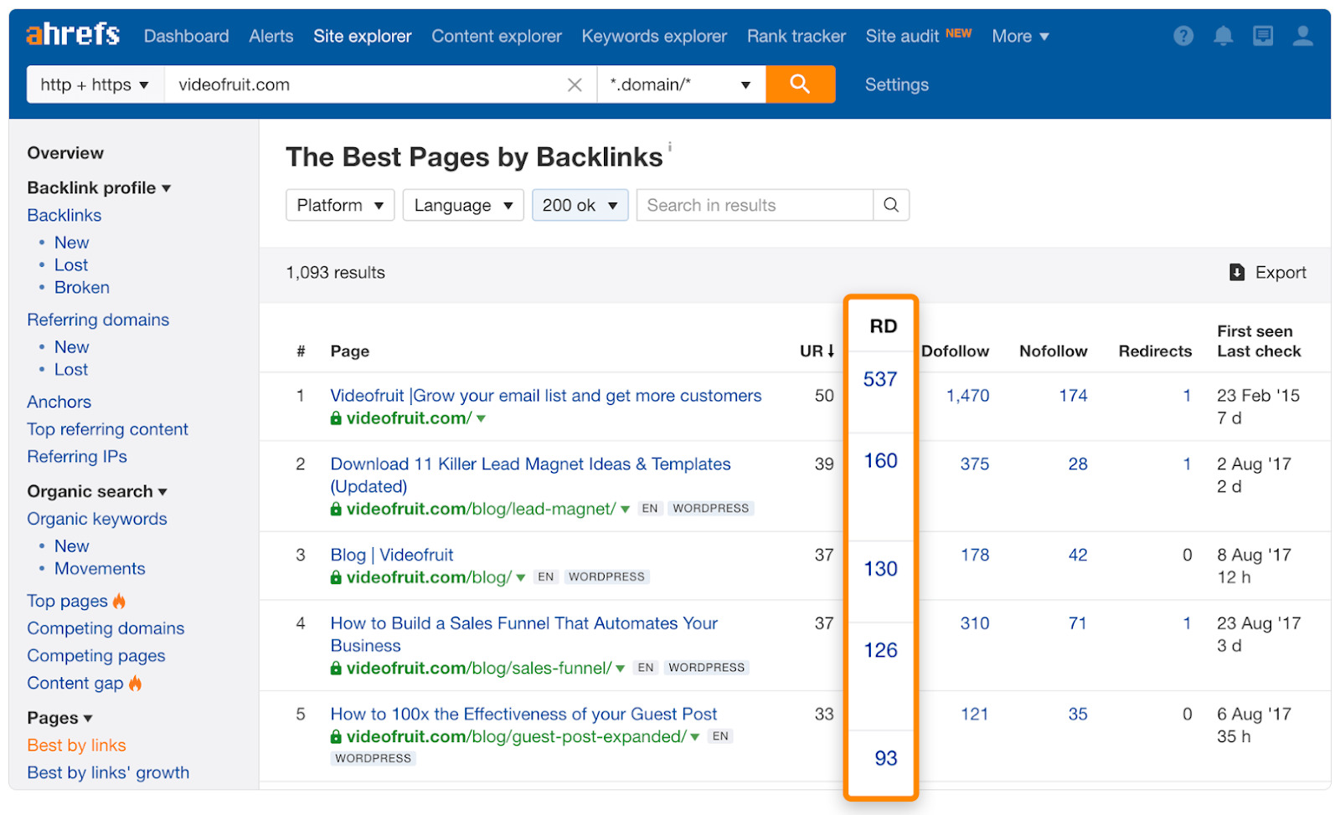
Task: Open the help question mark icon
Action: point(1183,36)
